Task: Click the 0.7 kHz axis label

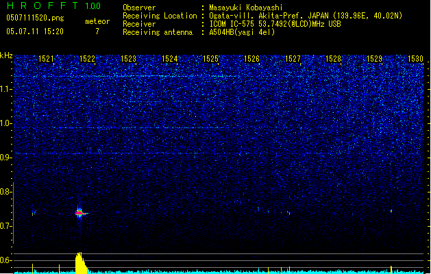Action: point(6,226)
